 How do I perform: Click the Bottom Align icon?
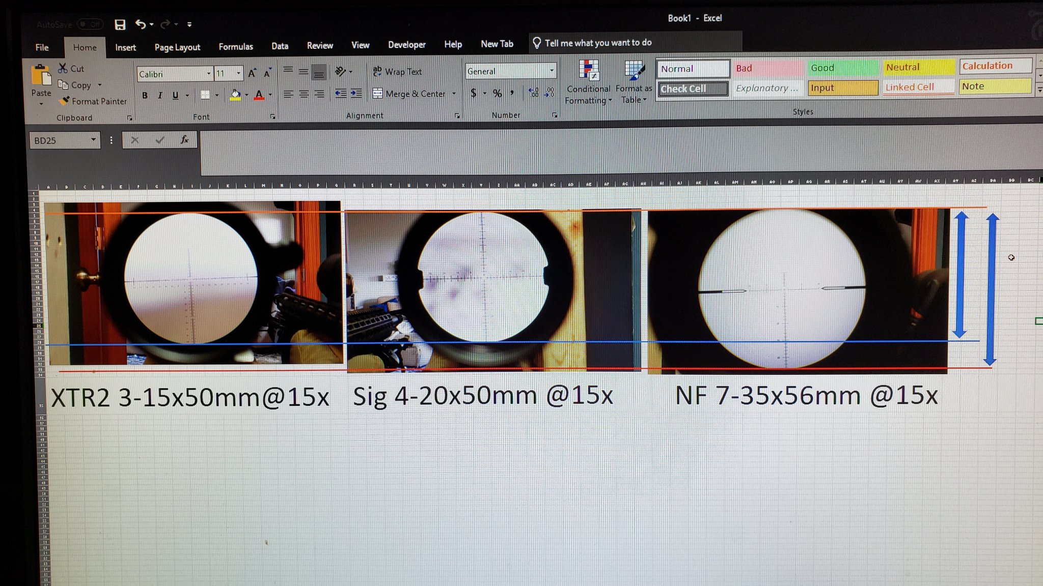(x=319, y=72)
